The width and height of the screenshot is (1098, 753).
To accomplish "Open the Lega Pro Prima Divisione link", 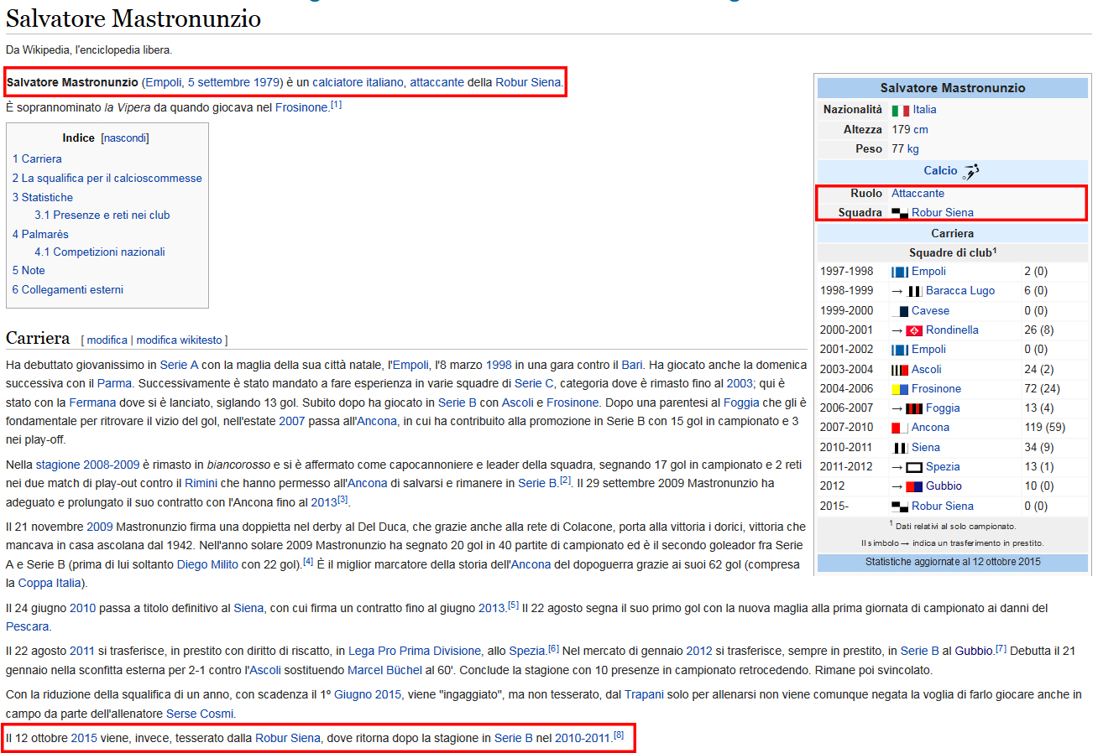I will coord(415,651).
